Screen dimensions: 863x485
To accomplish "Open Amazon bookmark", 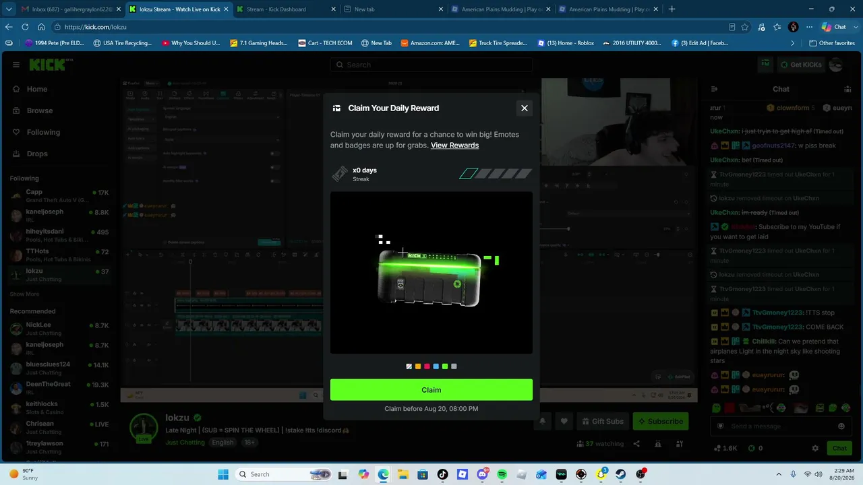I will pyautogui.click(x=430, y=43).
